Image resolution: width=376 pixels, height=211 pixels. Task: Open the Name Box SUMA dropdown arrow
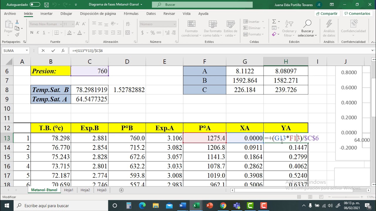(27, 50)
